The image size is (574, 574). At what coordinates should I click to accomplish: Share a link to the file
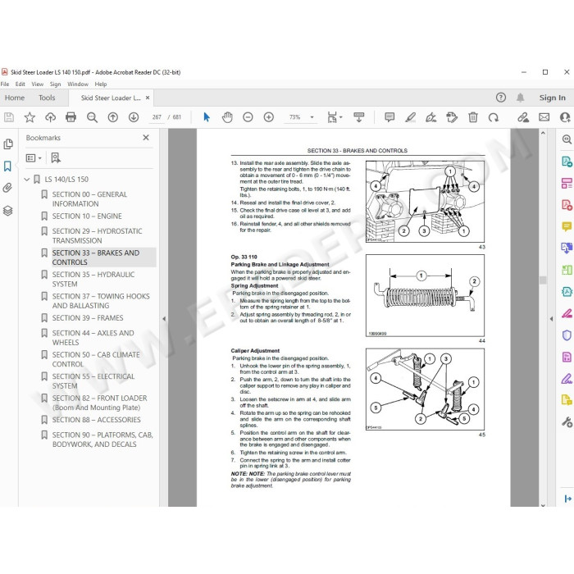tap(523, 117)
